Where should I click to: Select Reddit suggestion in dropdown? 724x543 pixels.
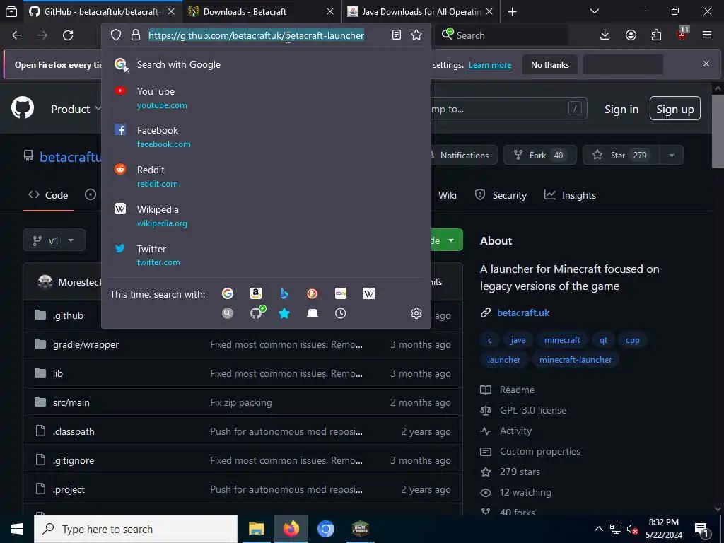[x=266, y=176]
